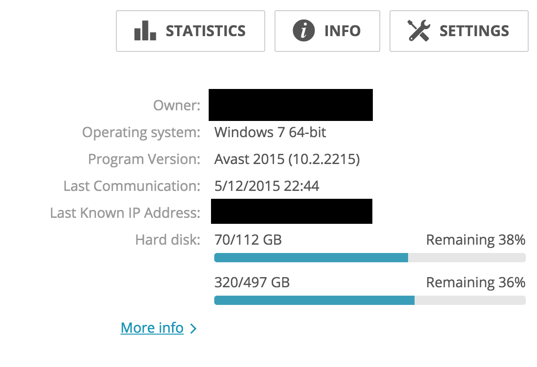Click the 320/497 GB disk usage bar
The image size is (537, 367).
click(370, 300)
